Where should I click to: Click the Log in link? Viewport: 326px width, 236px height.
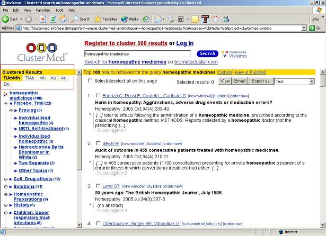coord(185,43)
